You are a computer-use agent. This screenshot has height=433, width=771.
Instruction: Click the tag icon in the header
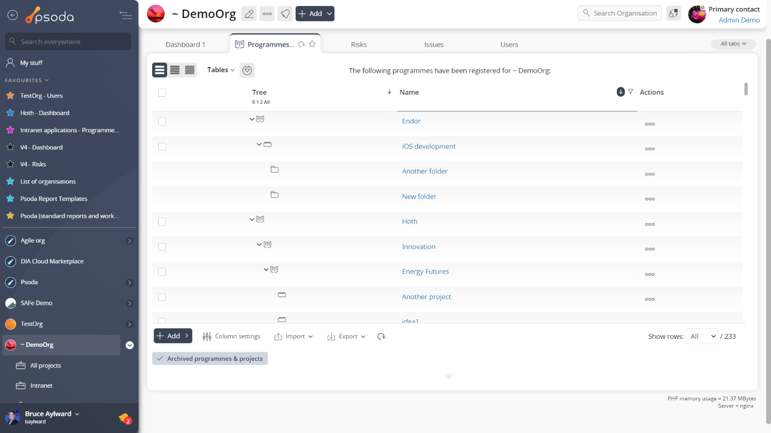[285, 14]
